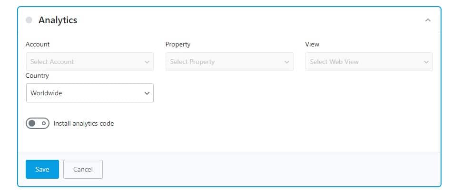The image size is (452, 192).
Task: Click the Install analytics code label text
Action: coord(84,123)
